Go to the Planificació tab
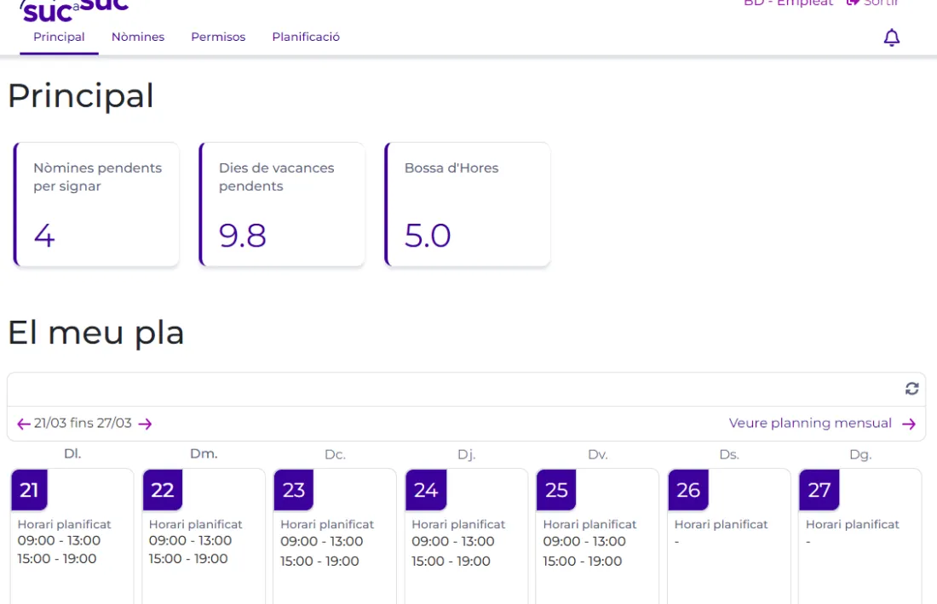The width and height of the screenshot is (937, 604). [306, 37]
